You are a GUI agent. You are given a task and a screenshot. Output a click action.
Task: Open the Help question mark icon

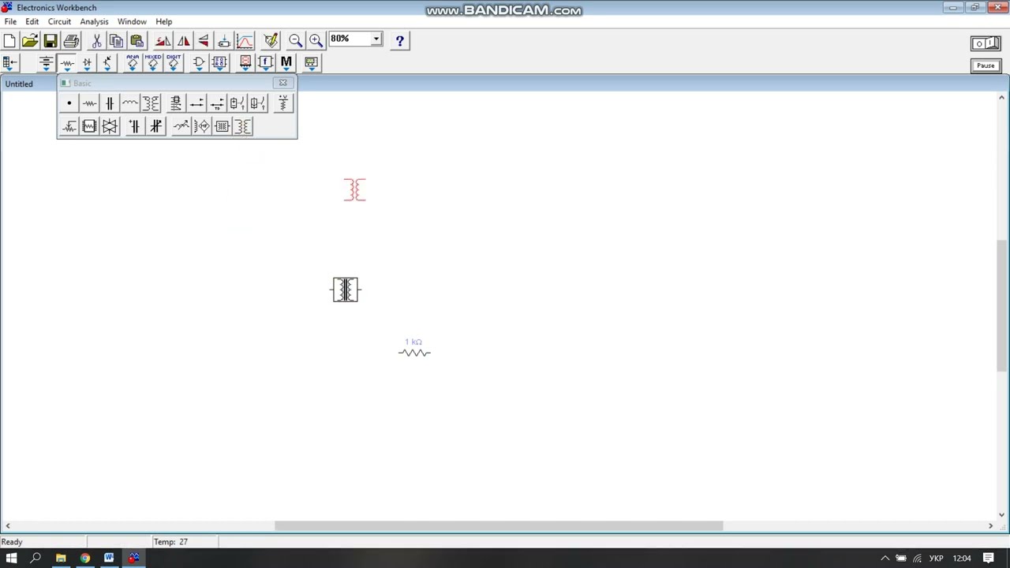coord(400,40)
